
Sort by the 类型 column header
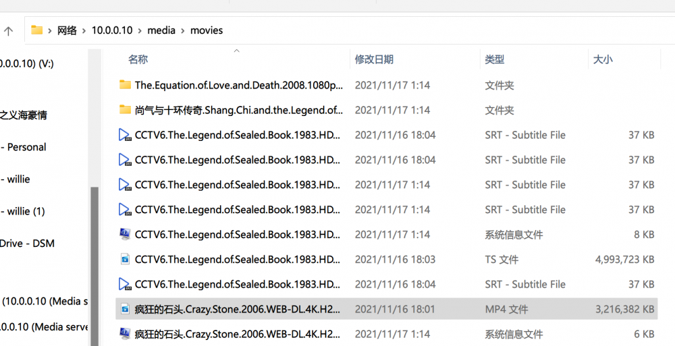(495, 59)
